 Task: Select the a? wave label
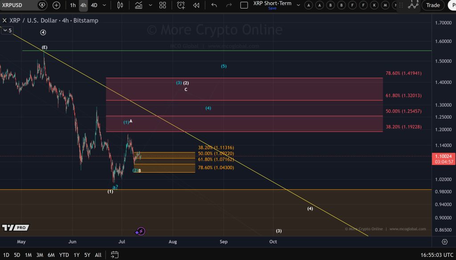click(x=115, y=187)
